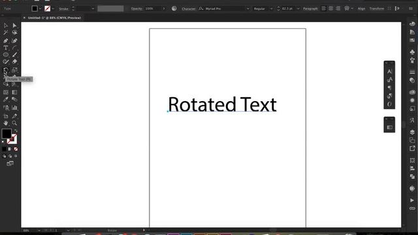Viewport: 418px width, 235px height.
Task: Select the Gradient tool
Action: (14, 92)
